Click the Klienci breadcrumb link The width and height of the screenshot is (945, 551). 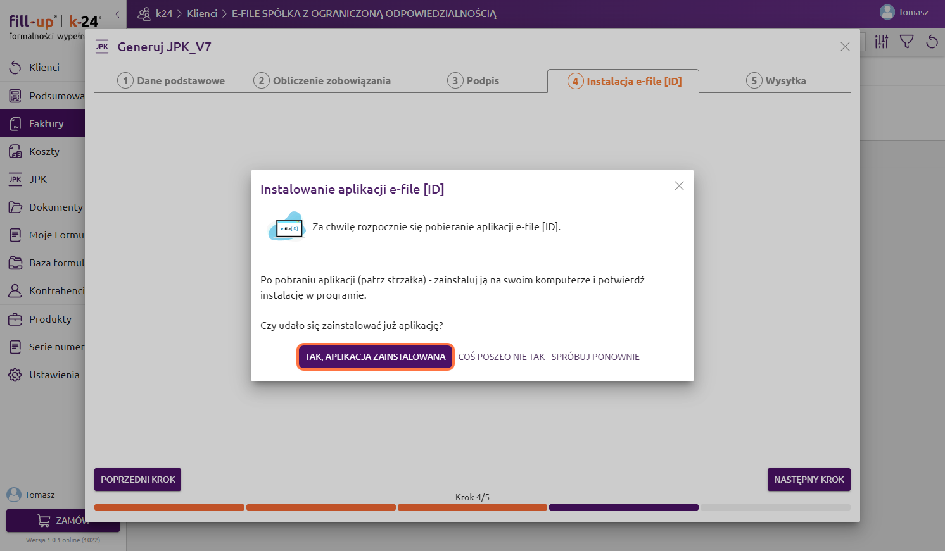click(202, 14)
